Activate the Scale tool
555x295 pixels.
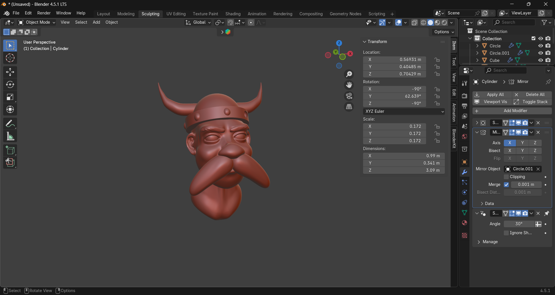[10, 97]
